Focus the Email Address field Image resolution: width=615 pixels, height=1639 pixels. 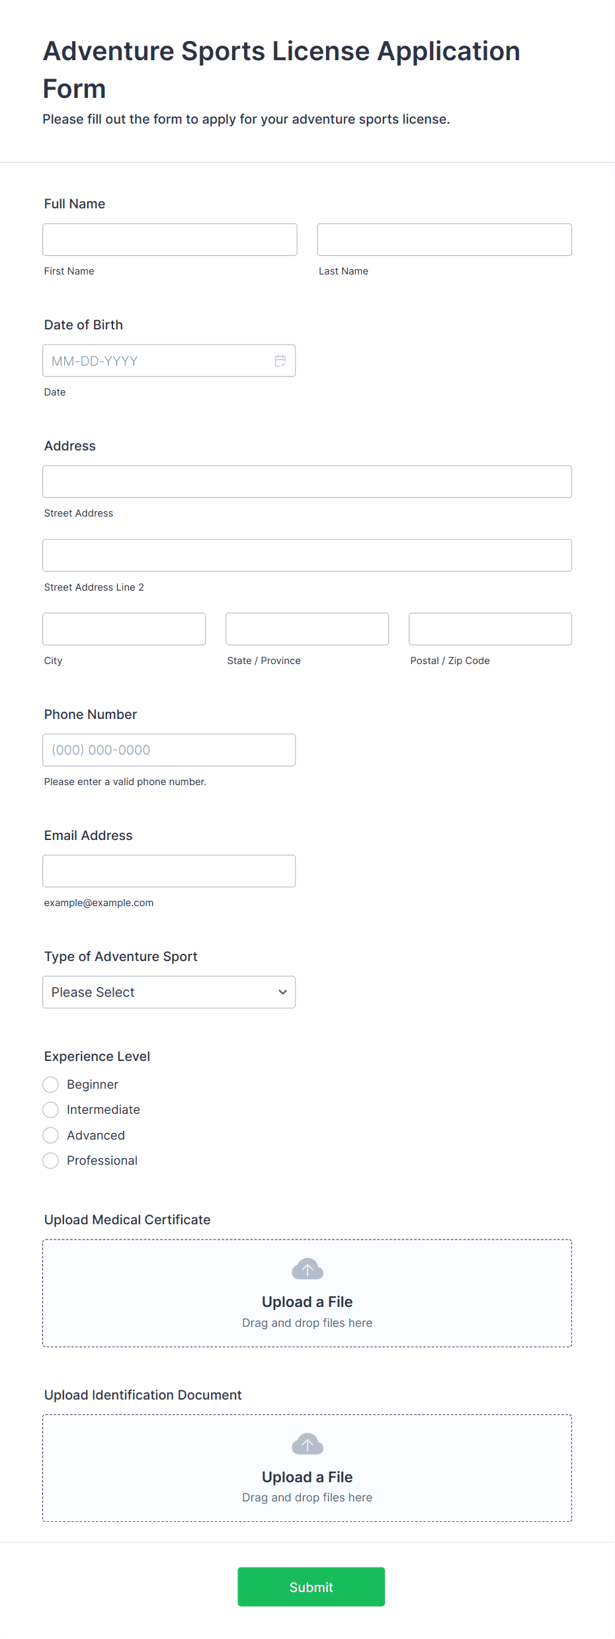(169, 871)
